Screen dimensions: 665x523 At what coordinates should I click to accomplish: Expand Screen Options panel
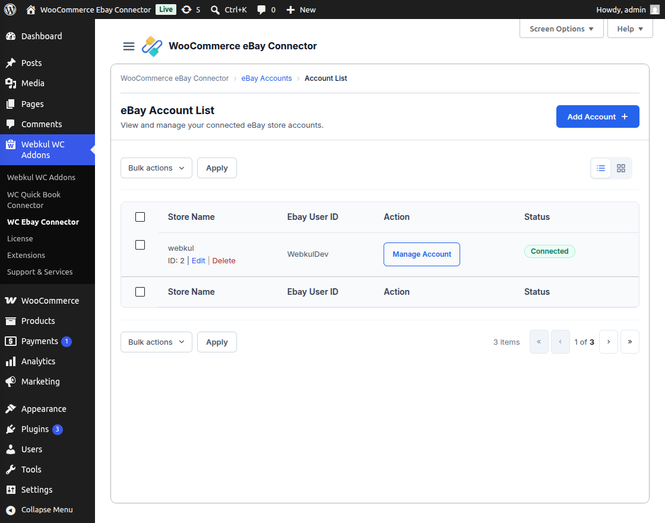point(562,29)
